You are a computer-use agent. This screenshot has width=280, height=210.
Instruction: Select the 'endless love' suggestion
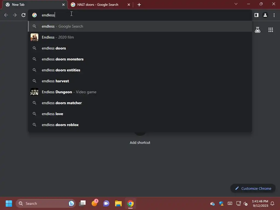point(140,114)
